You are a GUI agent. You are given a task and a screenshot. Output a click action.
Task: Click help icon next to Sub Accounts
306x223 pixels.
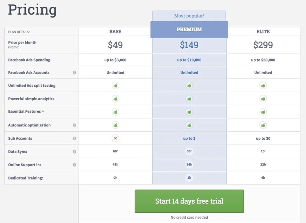pyautogui.click(x=74, y=138)
